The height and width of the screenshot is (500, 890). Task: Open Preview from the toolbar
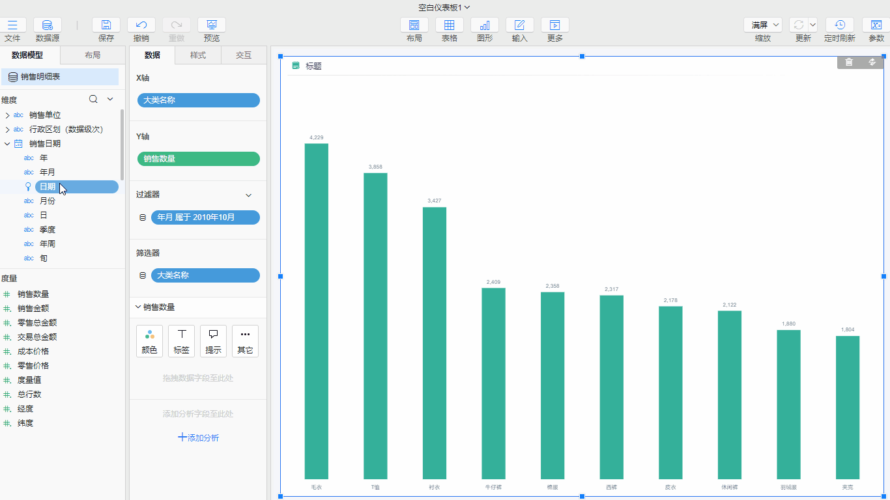pyautogui.click(x=212, y=25)
